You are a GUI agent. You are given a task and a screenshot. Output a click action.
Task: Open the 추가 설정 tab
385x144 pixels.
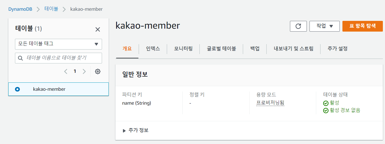pos(337,49)
